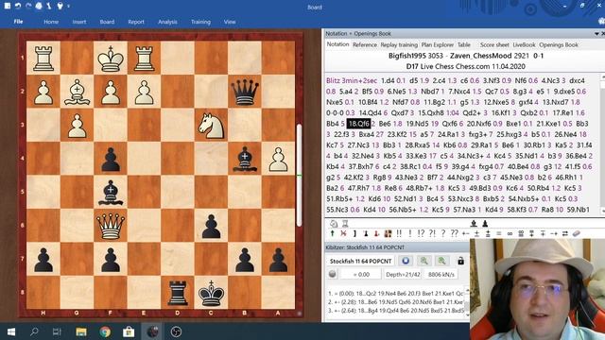The image size is (605, 340).
Task: Click the second green magnifier engine button
Action: [441, 261]
